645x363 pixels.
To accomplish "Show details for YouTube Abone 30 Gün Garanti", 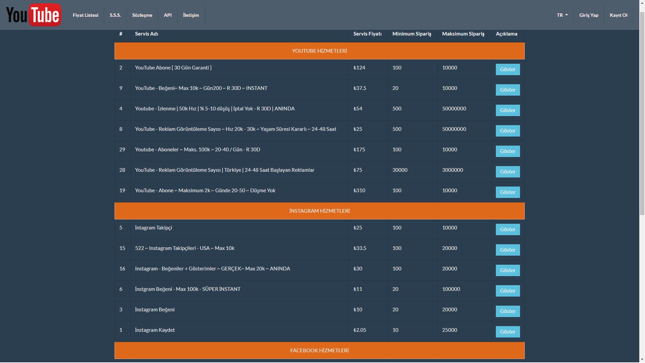I will (508, 69).
